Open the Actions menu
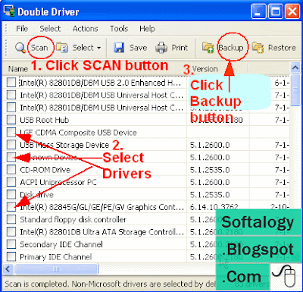Viewport: 303px width, 292px height. coord(86,29)
